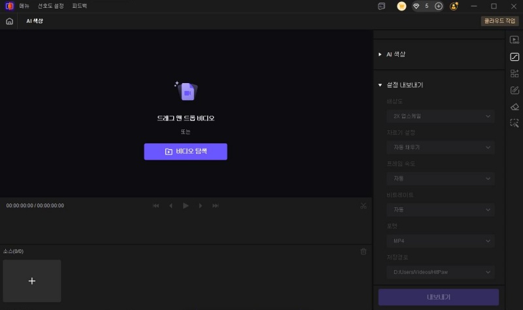
Task: Select the eraser tool in sidebar
Action: (x=515, y=107)
